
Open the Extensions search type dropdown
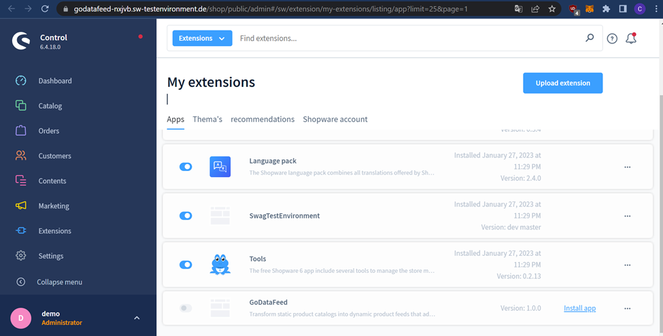tap(202, 38)
